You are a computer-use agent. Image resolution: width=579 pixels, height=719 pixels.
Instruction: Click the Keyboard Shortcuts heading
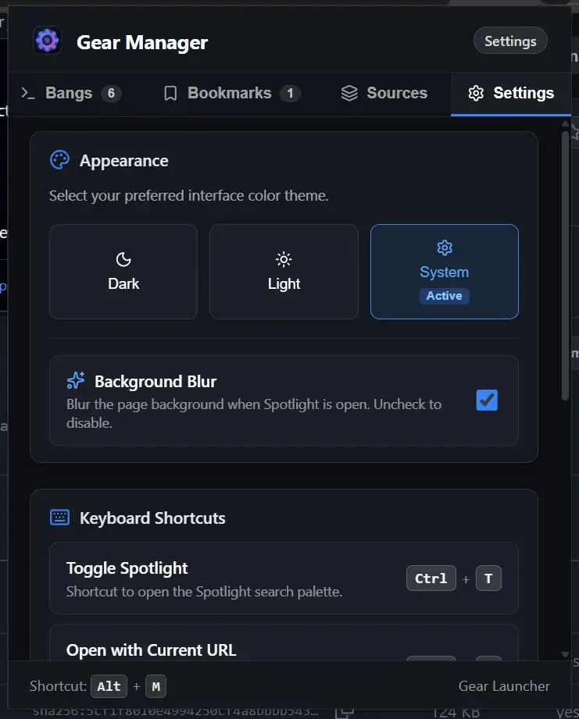[x=152, y=518]
